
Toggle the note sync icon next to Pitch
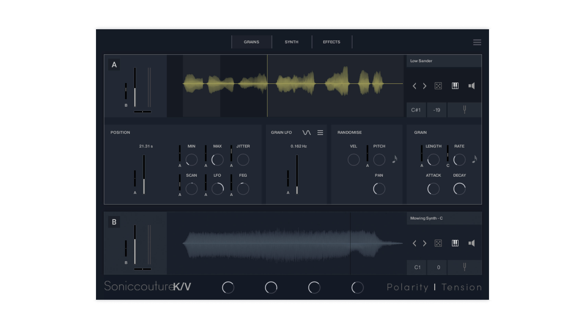click(395, 159)
